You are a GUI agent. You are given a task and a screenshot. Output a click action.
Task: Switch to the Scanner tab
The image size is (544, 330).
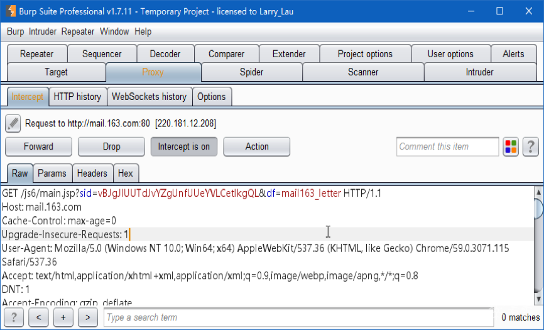[363, 72]
